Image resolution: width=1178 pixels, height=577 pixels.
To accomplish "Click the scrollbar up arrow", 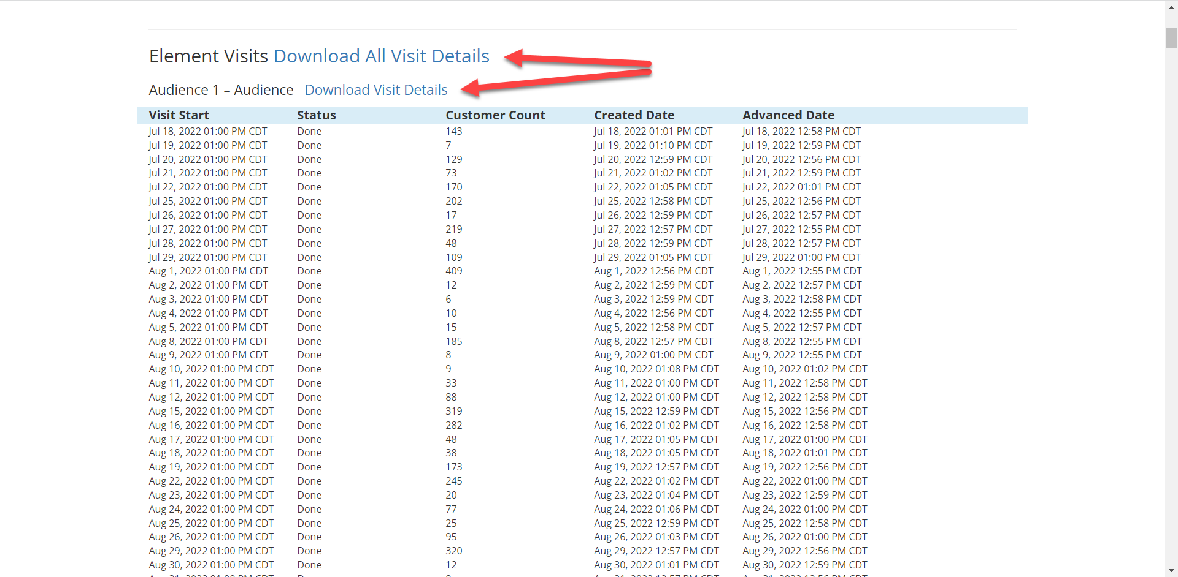I will pos(1171,5).
